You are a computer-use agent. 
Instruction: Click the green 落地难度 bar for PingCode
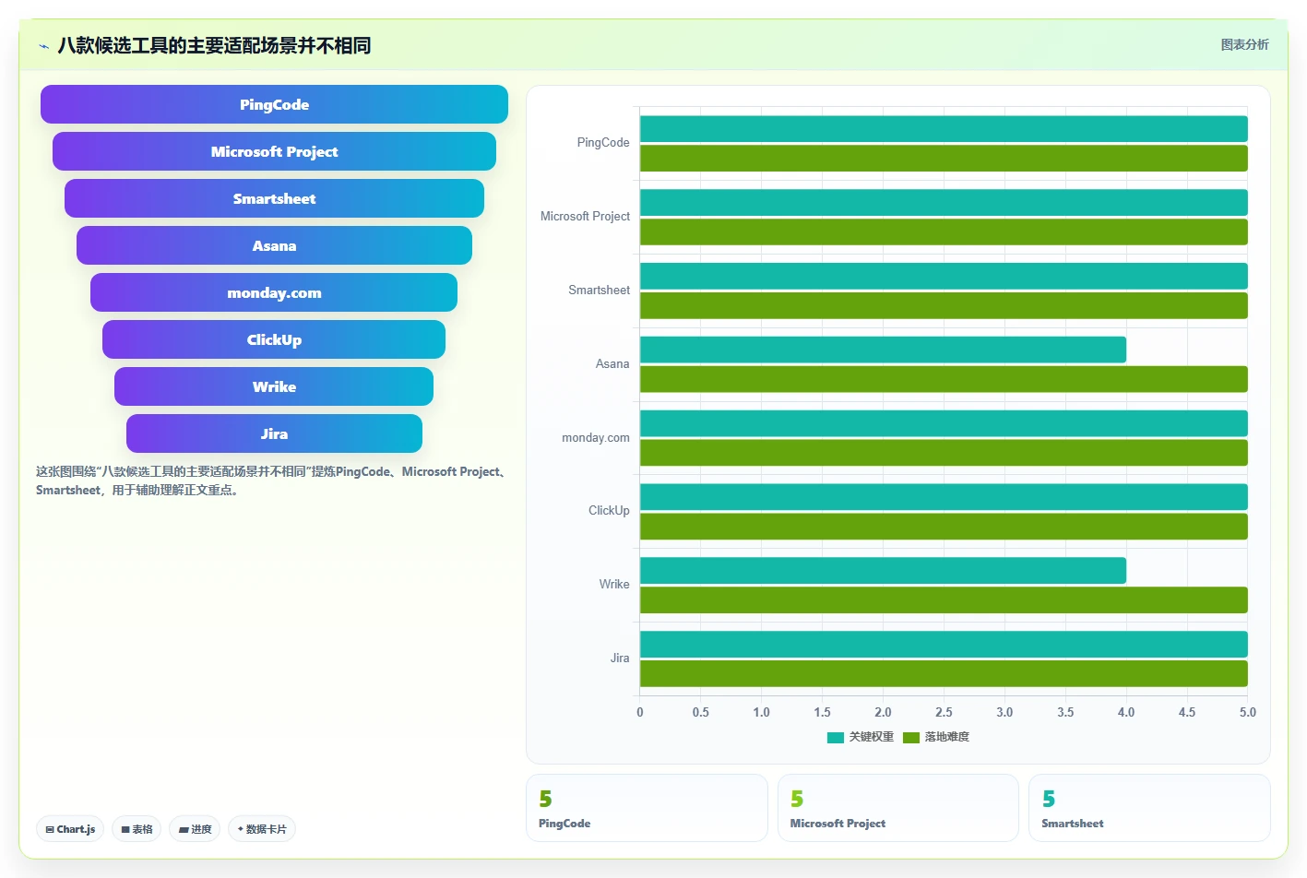944,159
